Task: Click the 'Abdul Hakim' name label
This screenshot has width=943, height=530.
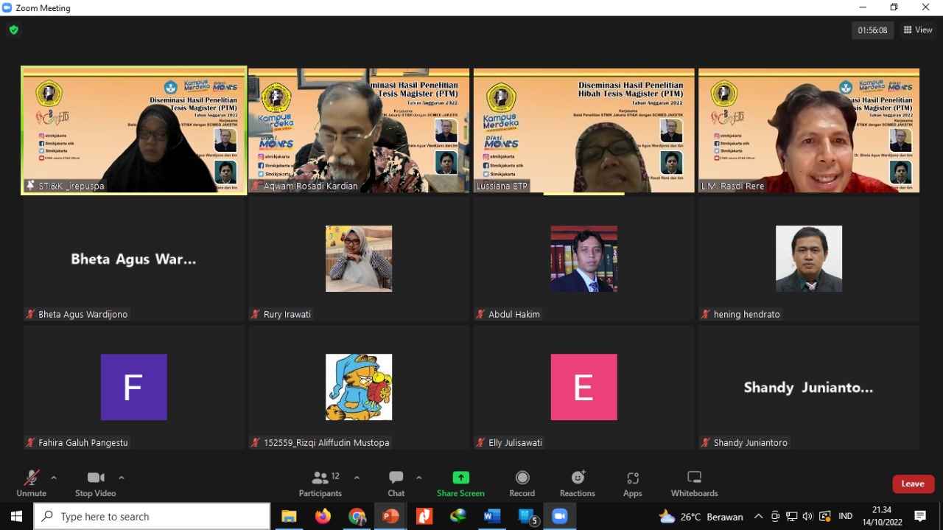Action: click(514, 314)
